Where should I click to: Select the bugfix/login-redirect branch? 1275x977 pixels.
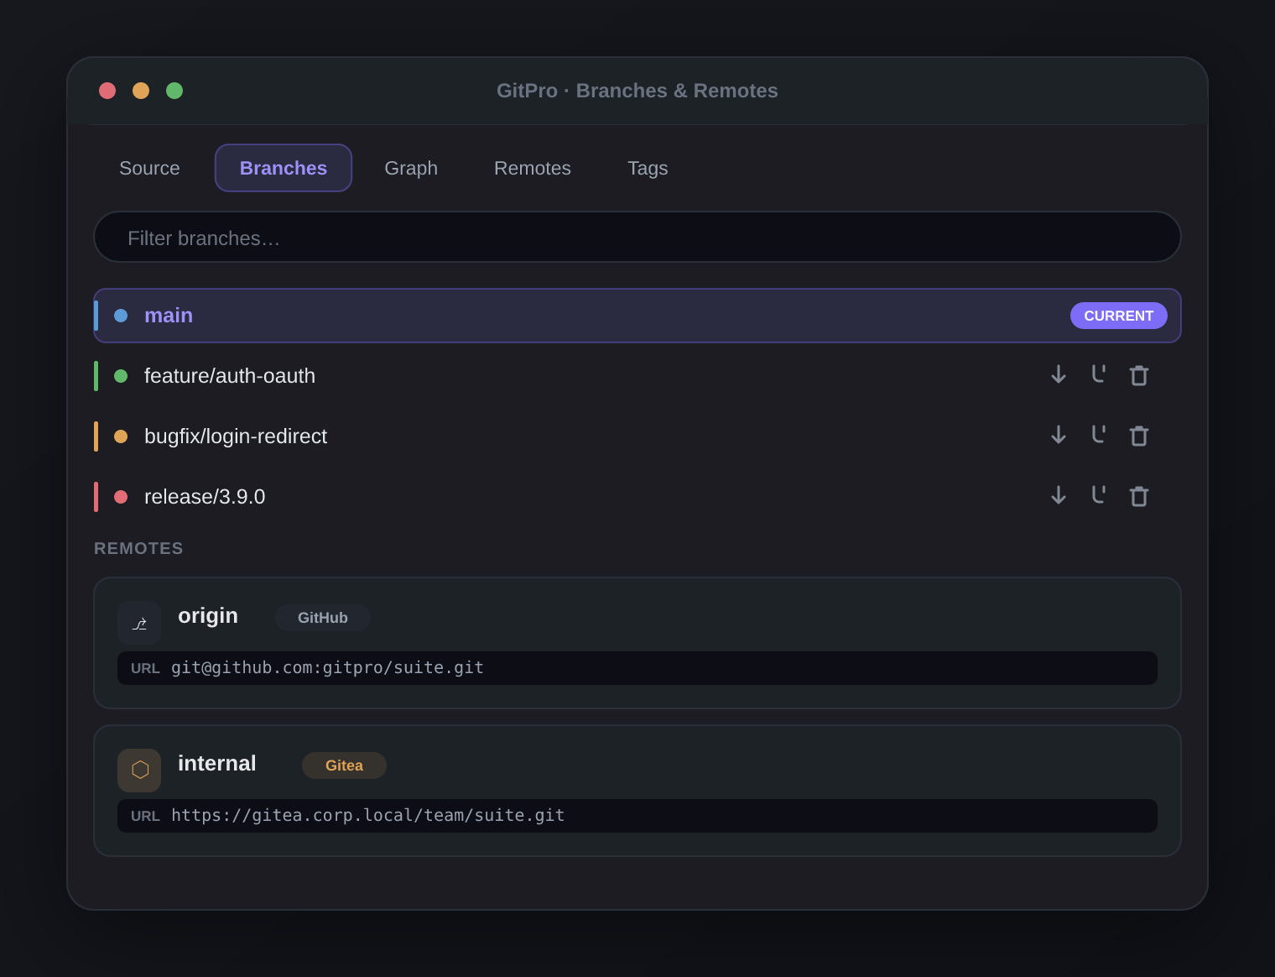pos(637,436)
